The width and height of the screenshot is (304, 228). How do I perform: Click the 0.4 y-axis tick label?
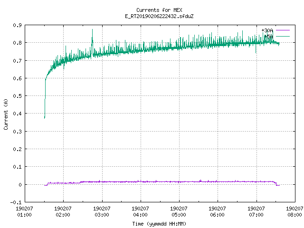pyautogui.click(x=17, y=114)
